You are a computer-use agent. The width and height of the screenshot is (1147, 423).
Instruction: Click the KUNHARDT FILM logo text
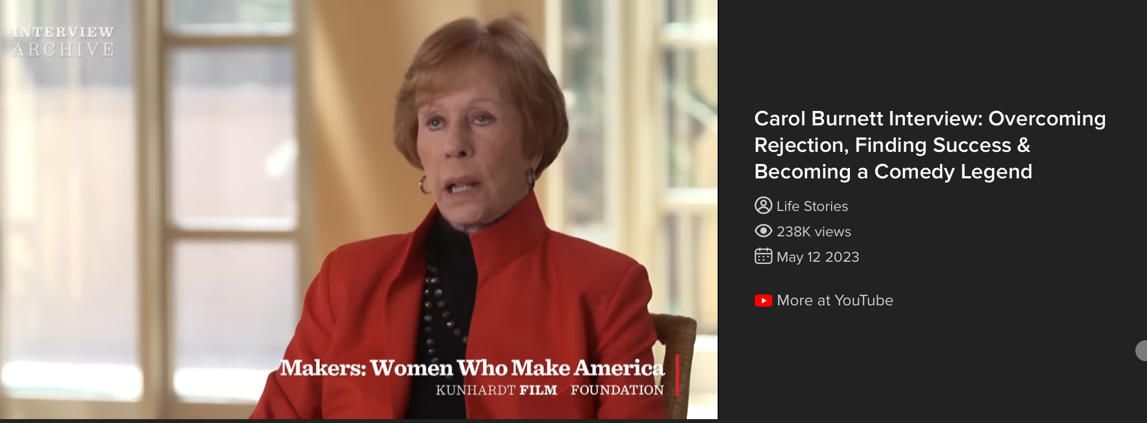tap(496, 390)
